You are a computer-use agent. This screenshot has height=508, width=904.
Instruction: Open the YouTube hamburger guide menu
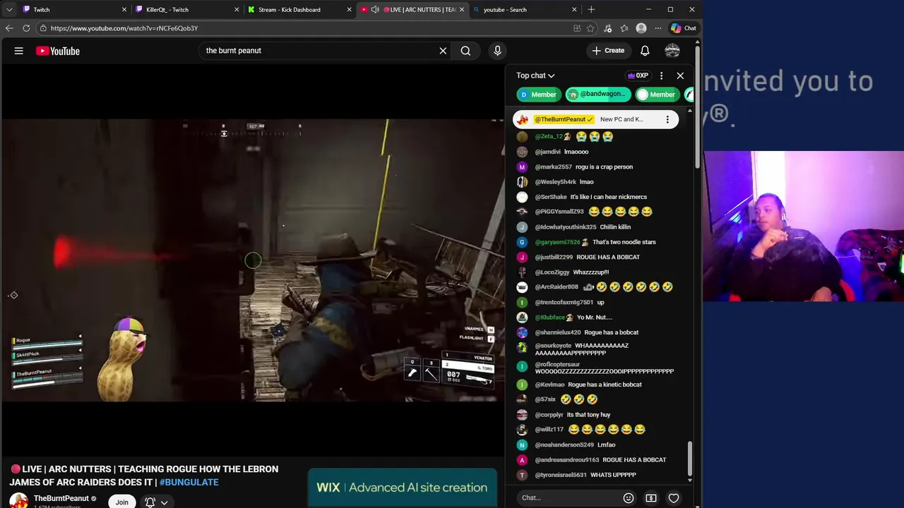click(x=19, y=51)
